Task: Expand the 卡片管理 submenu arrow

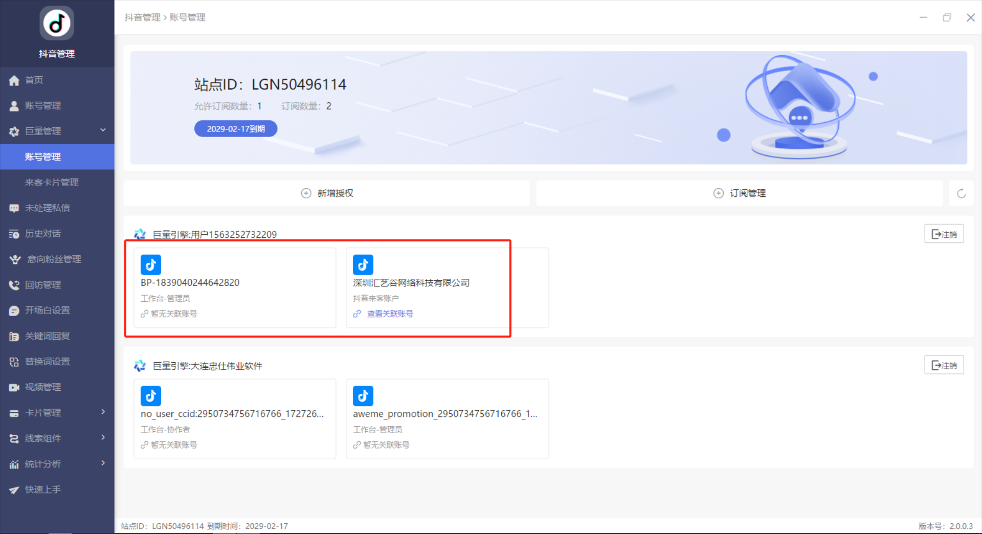Action: (103, 412)
